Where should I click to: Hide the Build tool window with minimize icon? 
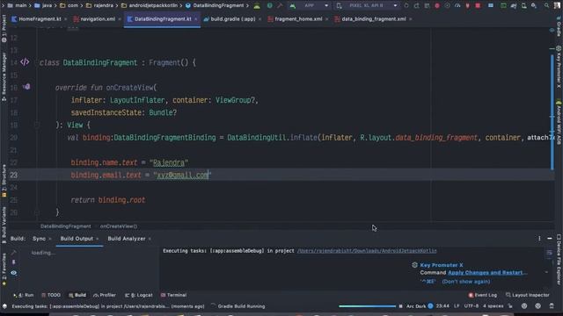(550, 238)
